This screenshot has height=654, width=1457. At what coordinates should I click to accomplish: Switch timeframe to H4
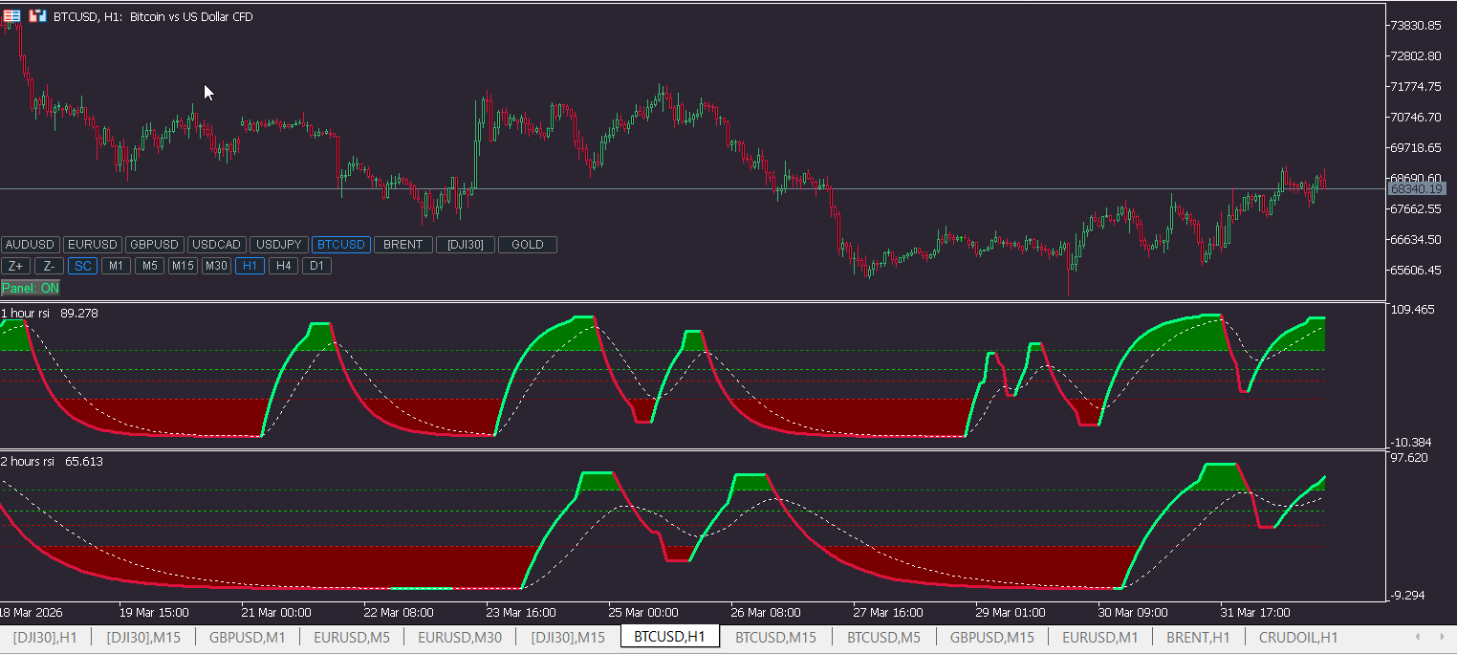[283, 266]
